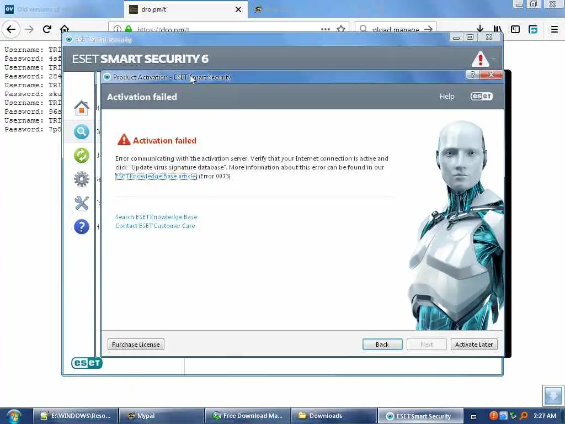The image size is (565, 424).
Task: Open Free Download Manager taskbar item
Action: click(x=248, y=416)
